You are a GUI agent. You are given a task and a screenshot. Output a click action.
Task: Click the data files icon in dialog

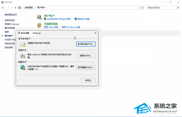(x=23, y=56)
